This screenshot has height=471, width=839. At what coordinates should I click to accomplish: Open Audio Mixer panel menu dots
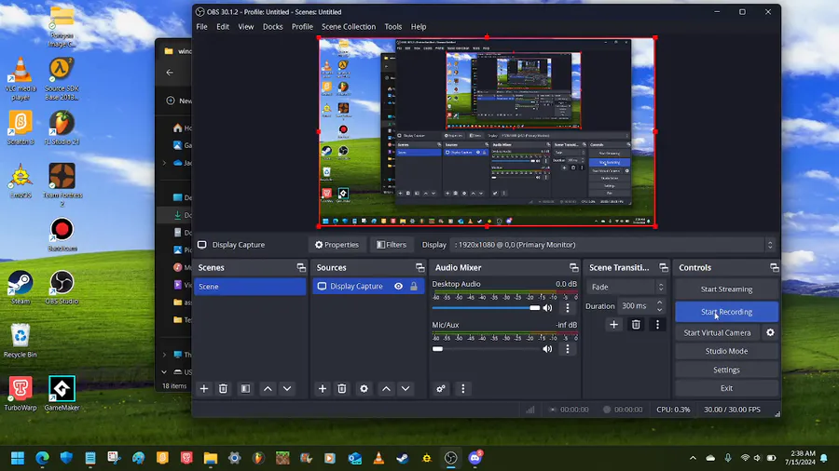462,389
